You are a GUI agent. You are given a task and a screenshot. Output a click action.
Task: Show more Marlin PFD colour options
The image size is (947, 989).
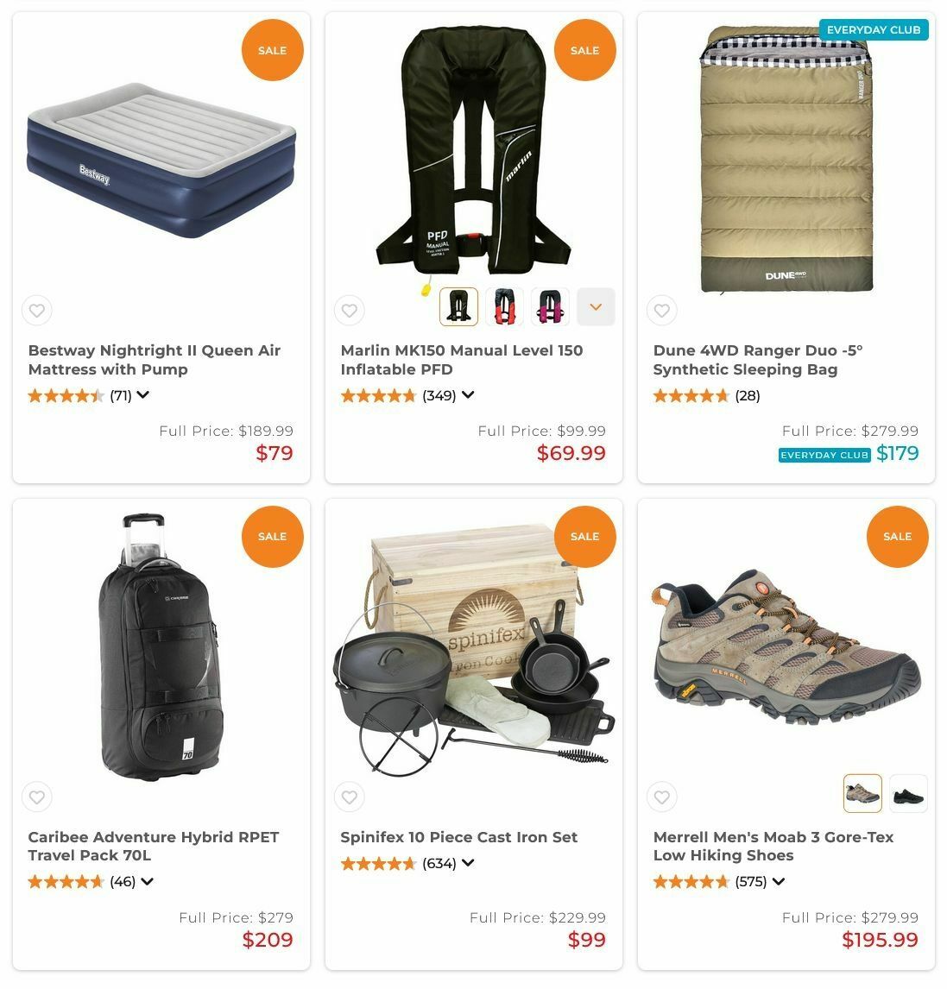tap(596, 306)
